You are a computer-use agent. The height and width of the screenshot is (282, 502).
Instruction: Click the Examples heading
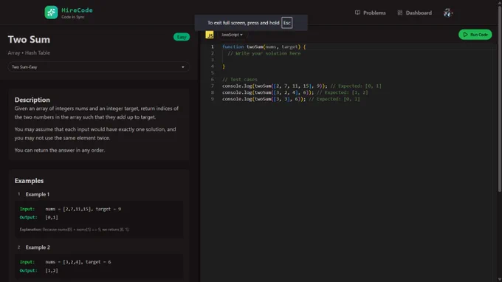[29, 181]
